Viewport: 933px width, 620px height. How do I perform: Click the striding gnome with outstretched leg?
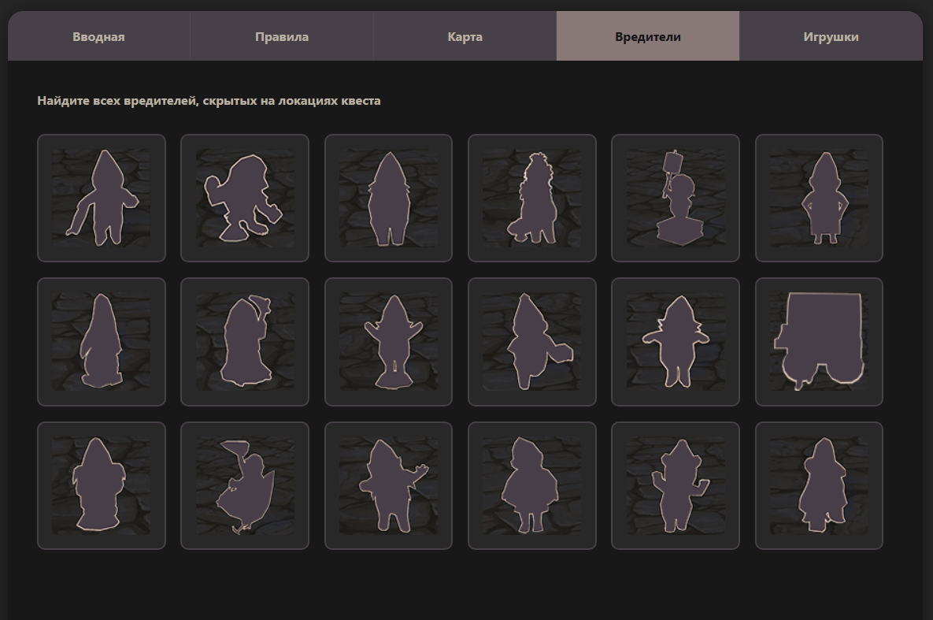[102, 198]
